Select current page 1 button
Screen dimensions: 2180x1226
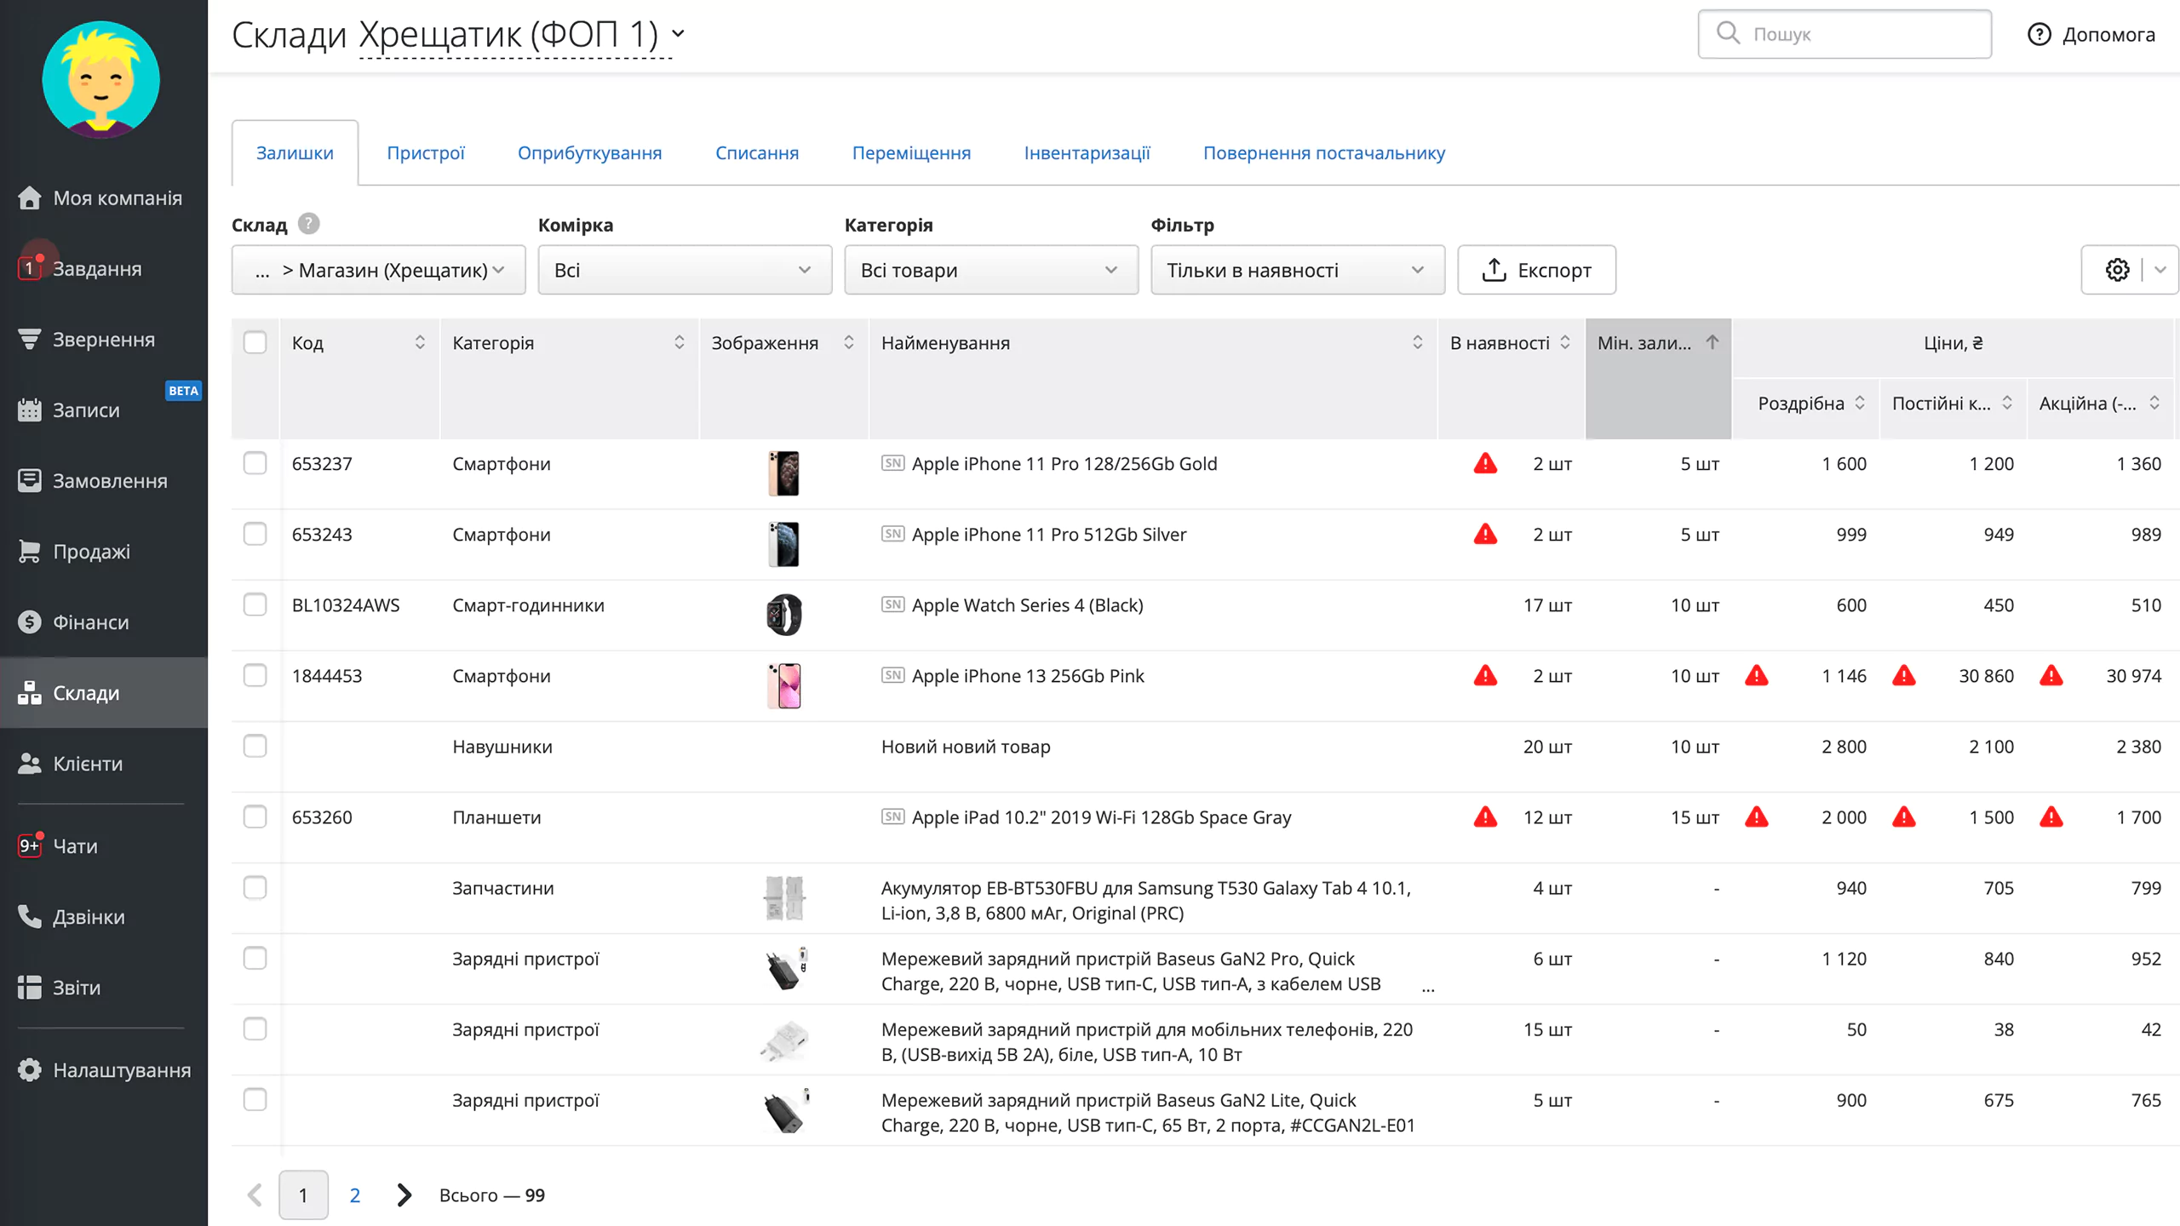tap(303, 1194)
